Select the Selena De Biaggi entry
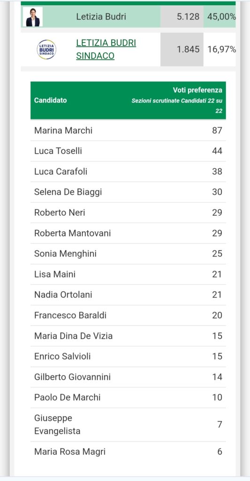 (128, 192)
